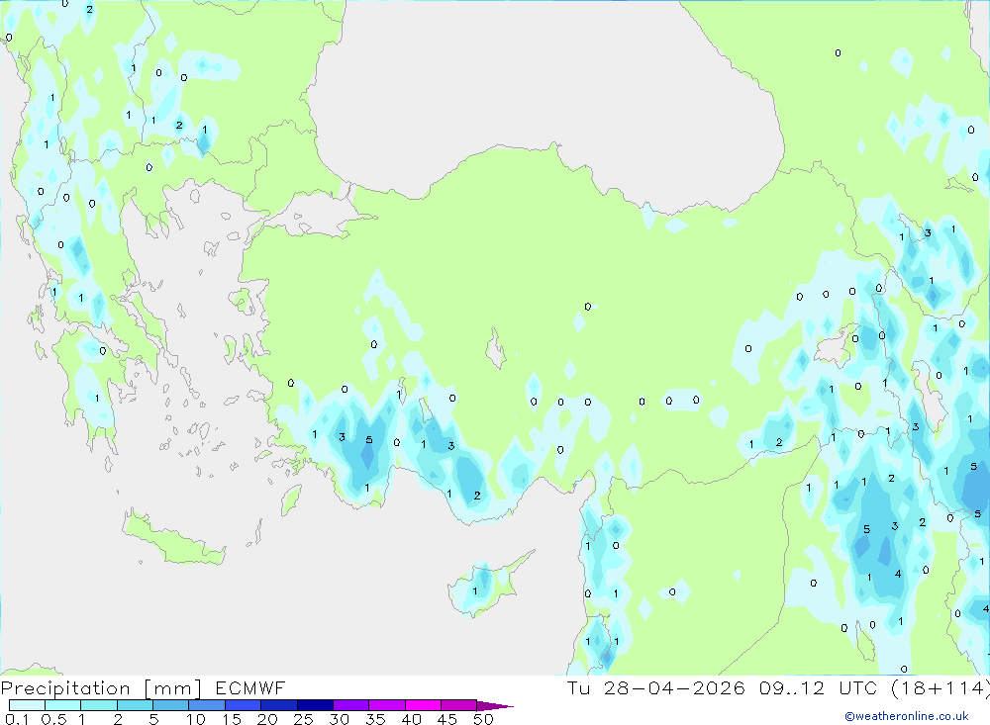This screenshot has height=725, width=990.
Task: Select the 35–40 mm legend color swatch
Action: tap(386, 705)
